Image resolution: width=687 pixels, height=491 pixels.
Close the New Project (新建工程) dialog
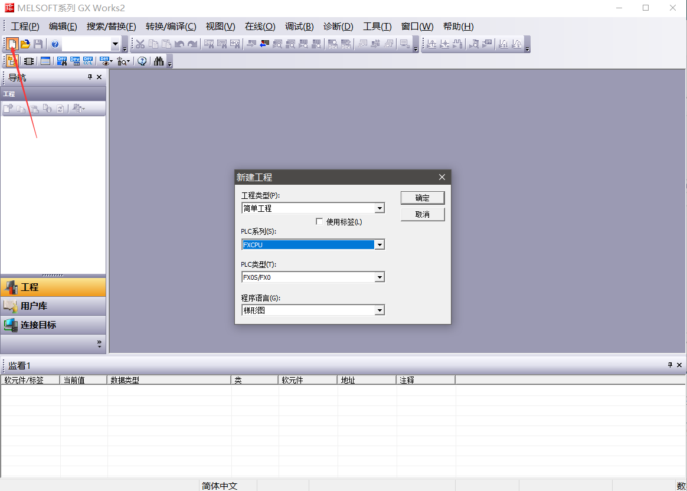(441, 177)
